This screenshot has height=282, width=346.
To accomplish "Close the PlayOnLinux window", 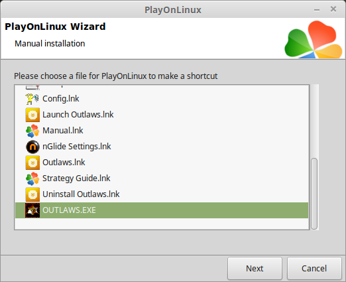I will coord(333,9).
